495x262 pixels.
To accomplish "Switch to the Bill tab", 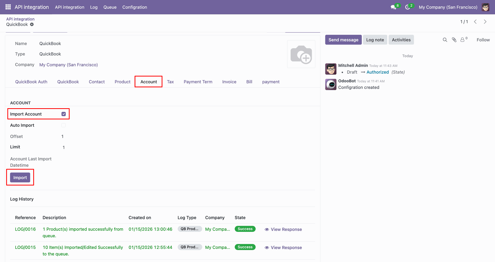I will click(249, 82).
